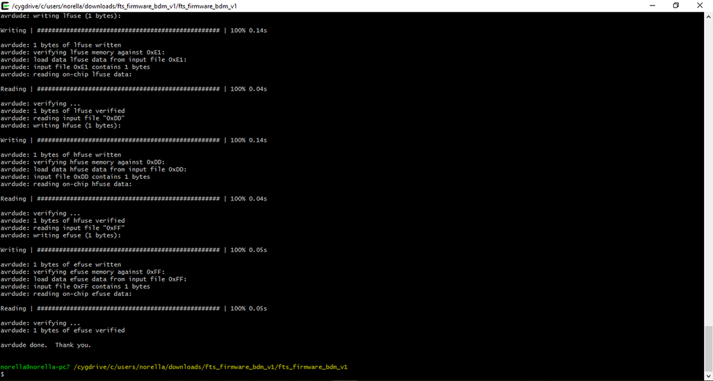This screenshot has height=381, width=713.
Task: Click the scrollbar down arrow
Action: coord(708,376)
